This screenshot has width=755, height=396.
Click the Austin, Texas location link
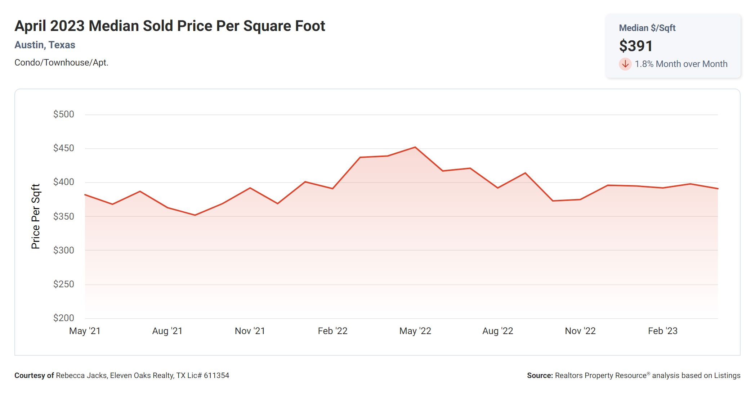[45, 45]
